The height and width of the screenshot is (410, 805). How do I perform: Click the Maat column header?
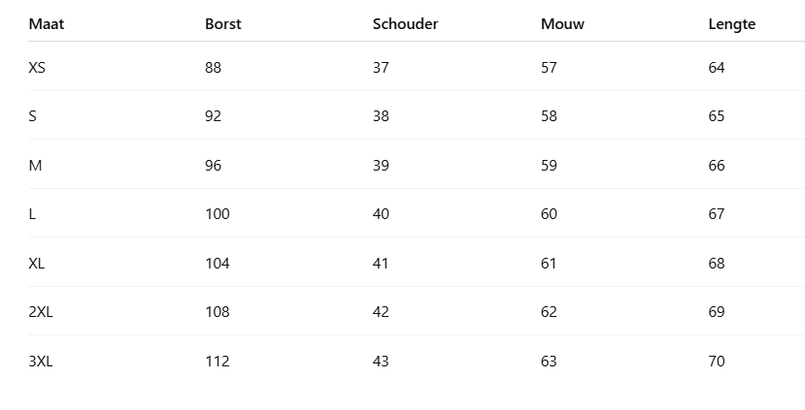pos(46,24)
